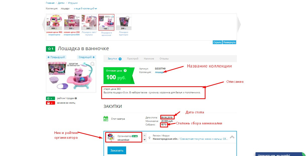Image resolution: width=306 pixels, height=156 pixels.
Task: Click the down arrow of organizer selector
Action: [144, 140]
